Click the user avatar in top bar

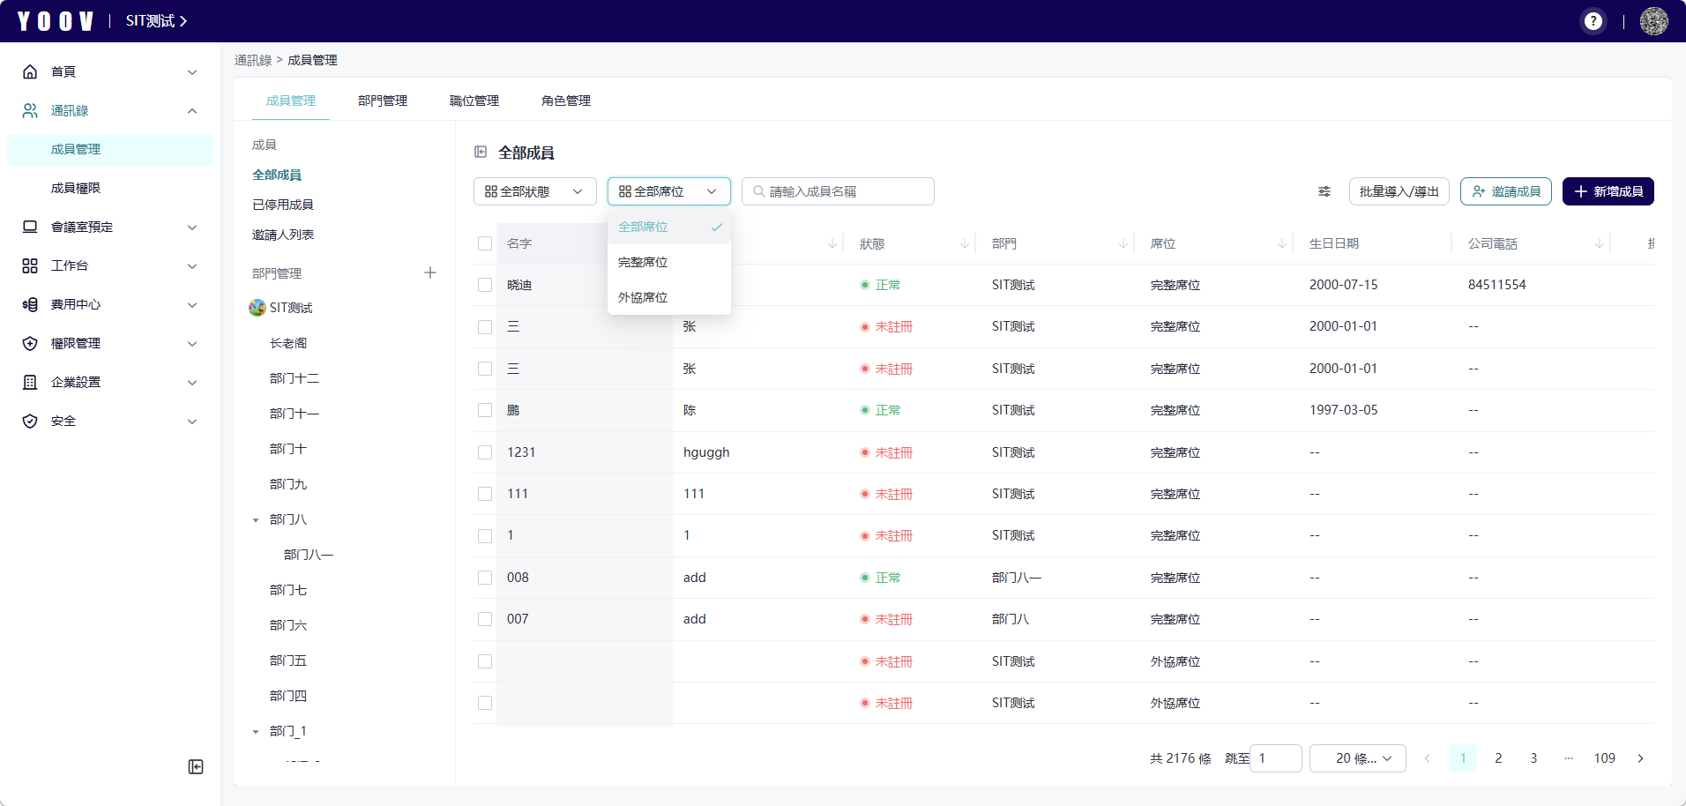click(x=1653, y=21)
